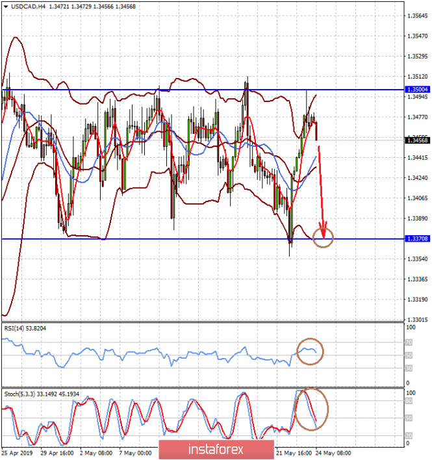
Task: Click the USDCAD,H4 dropdown triangle
Action: (6, 6)
